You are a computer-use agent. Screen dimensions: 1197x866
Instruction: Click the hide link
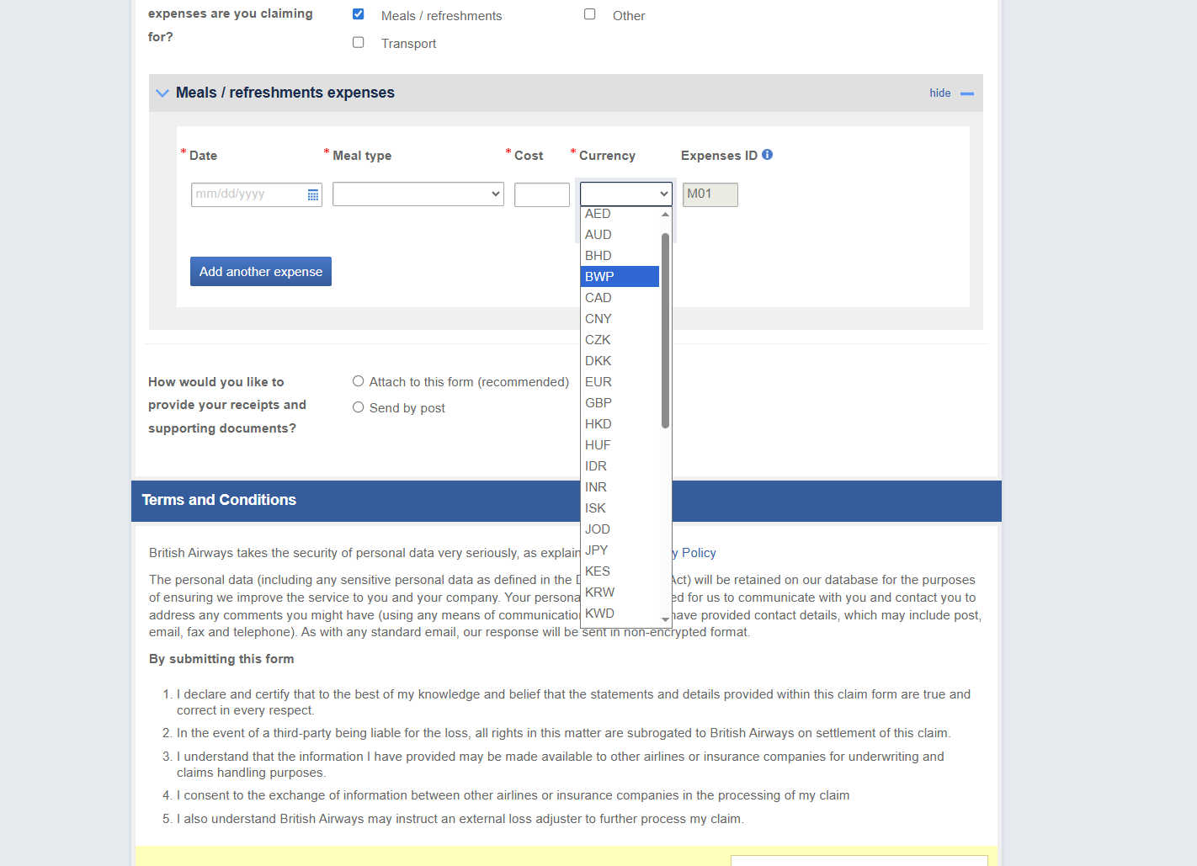(x=939, y=93)
